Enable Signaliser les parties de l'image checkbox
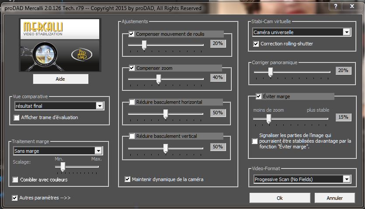The width and height of the screenshot is (365, 209). click(255, 141)
